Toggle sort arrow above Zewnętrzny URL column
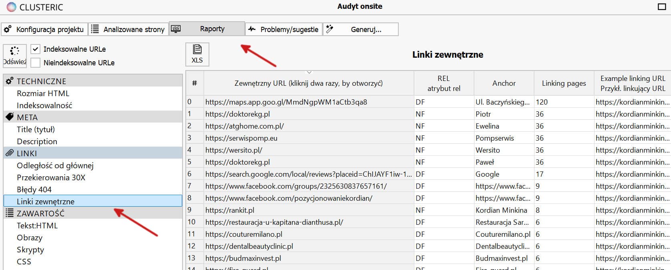The height and width of the screenshot is (270, 671). [309, 73]
